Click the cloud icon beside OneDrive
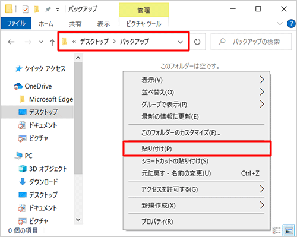297x237 pixels. 18,86
